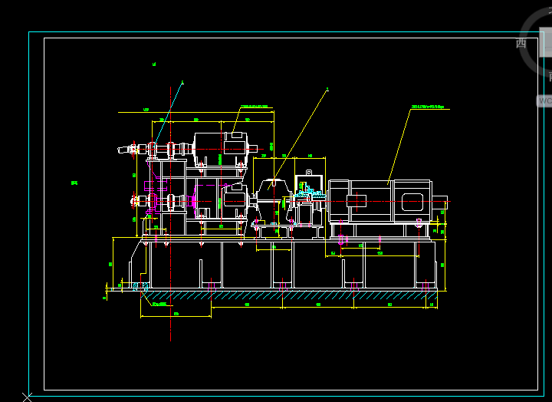Select the long yellow leader line to the gearbox
This screenshot has width=552, height=402.
[298, 139]
